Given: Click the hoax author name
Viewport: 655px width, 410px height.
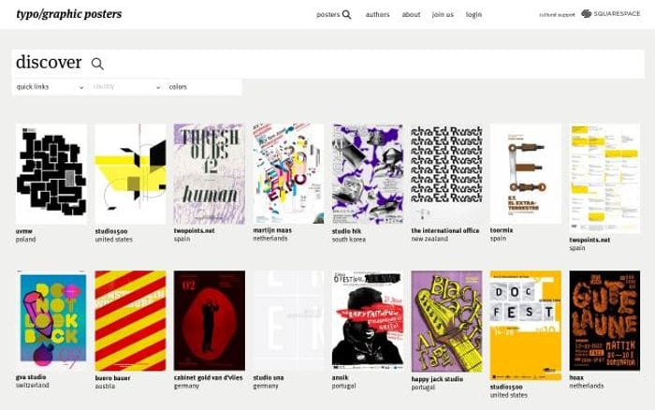Looking at the screenshot, I should pyautogui.click(x=576, y=377).
